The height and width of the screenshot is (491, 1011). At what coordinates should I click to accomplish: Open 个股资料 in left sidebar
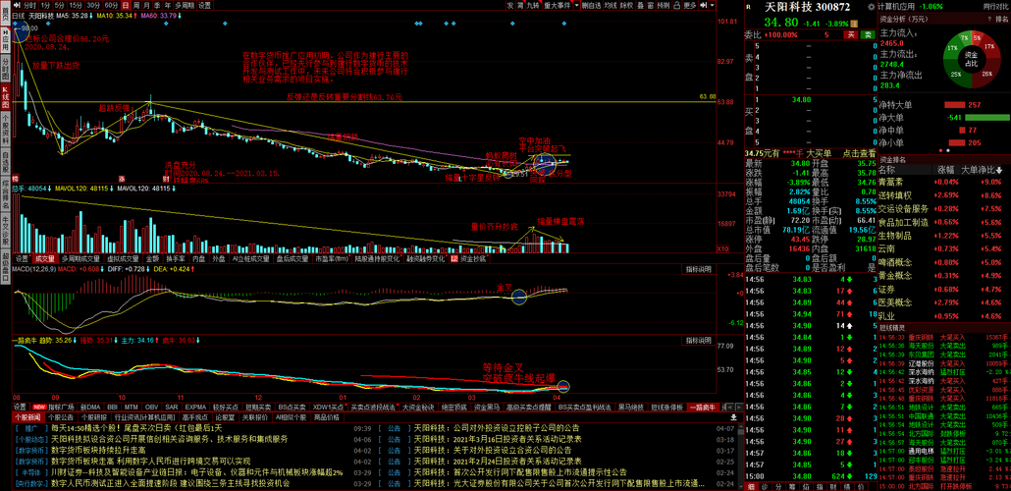coord(5,129)
